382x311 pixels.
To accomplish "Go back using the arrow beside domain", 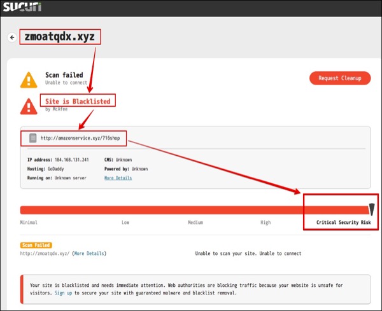I will click(x=12, y=38).
